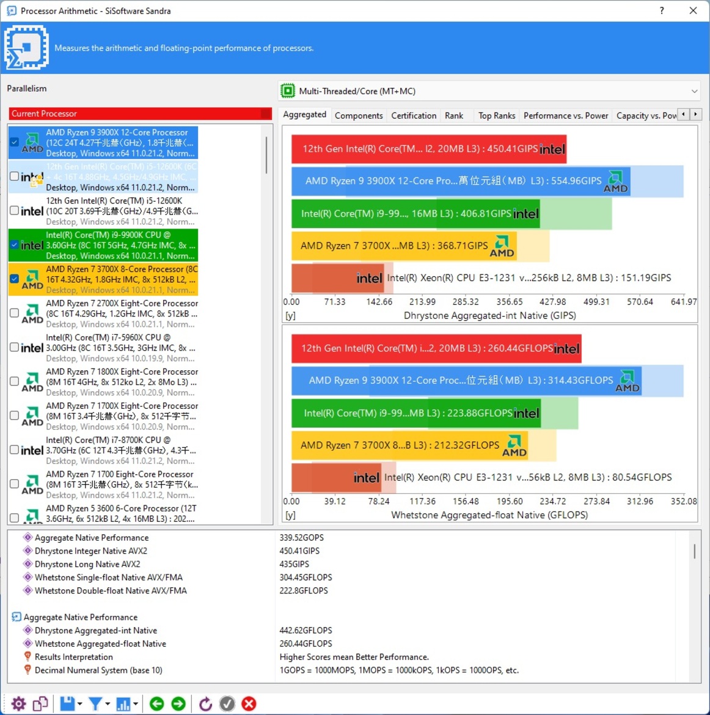Check the 12th Gen i5-12600K 6C+4c checkbox
The height and width of the screenshot is (715, 710).
tap(14, 176)
